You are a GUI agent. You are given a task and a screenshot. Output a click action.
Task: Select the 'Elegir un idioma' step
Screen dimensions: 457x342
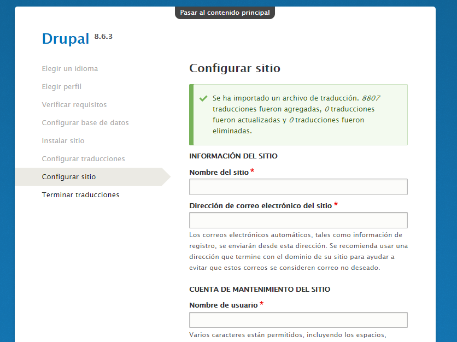[70, 68]
